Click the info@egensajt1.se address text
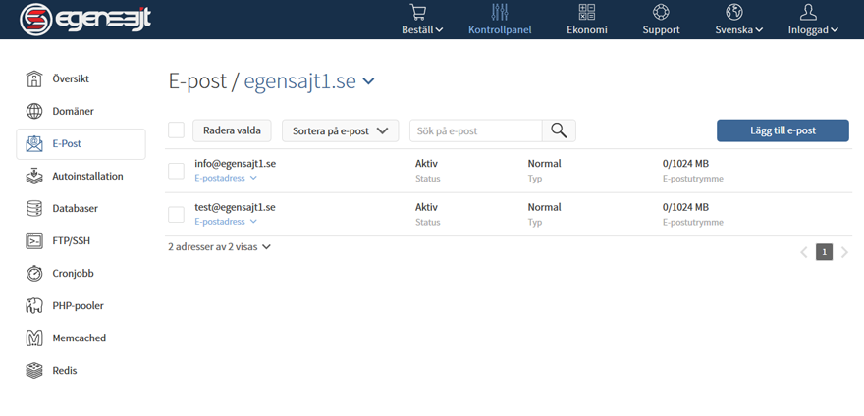The height and width of the screenshot is (416, 864). pyautogui.click(x=235, y=164)
